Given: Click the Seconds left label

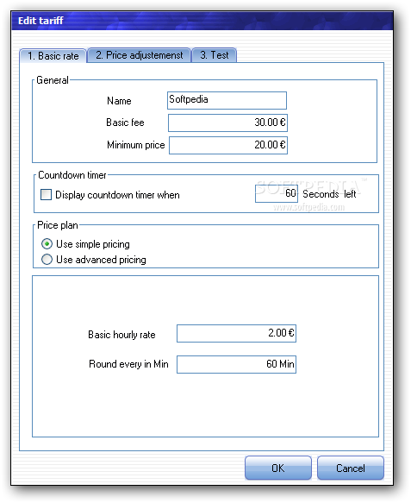Looking at the screenshot, I should 329,194.
